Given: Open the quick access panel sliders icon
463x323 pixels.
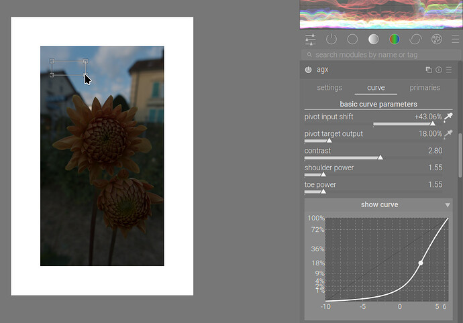Looking at the screenshot, I should click(310, 40).
